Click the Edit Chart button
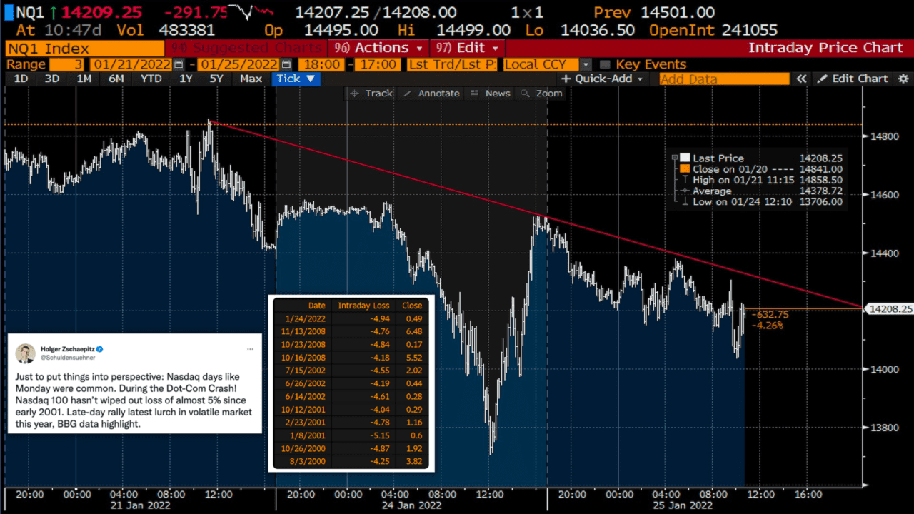914x514 pixels. pyautogui.click(x=853, y=79)
